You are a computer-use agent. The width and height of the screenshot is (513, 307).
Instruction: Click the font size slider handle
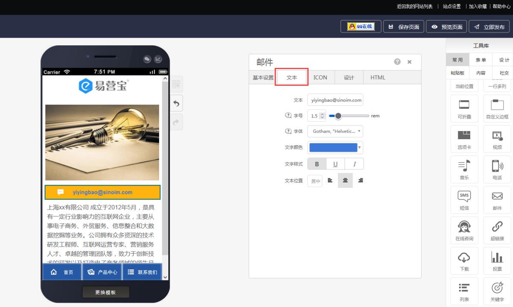338,116
